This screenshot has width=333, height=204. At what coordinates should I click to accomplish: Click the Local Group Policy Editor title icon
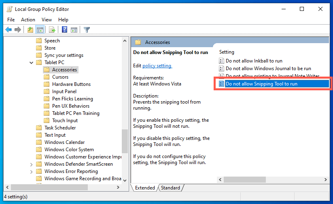tap(10, 9)
